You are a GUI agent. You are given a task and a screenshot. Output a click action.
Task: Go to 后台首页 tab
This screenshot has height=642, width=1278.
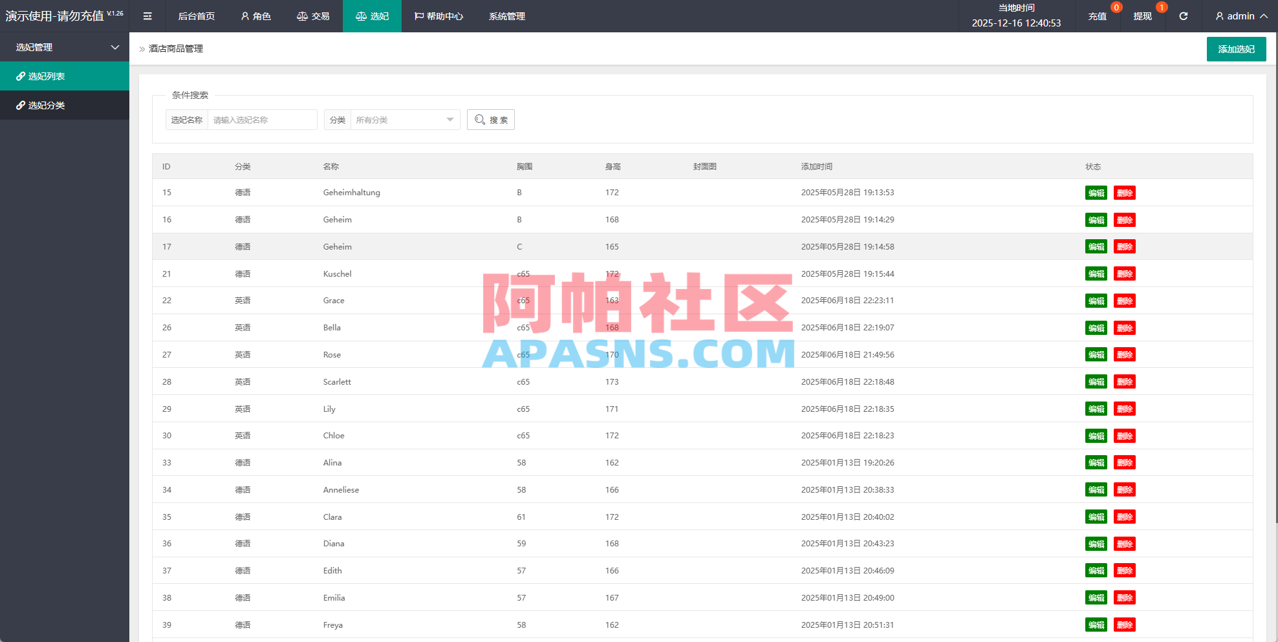[197, 16]
